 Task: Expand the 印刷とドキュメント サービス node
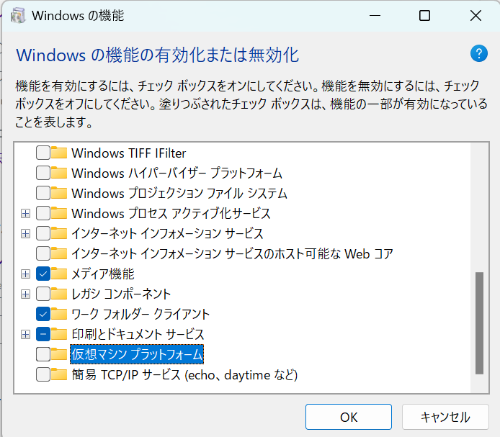click(25, 334)
